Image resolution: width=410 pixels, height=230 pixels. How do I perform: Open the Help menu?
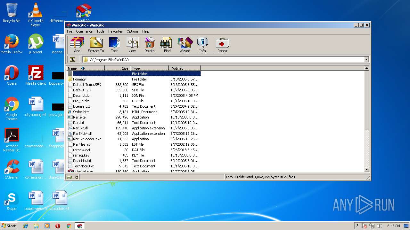click(146, 31)
